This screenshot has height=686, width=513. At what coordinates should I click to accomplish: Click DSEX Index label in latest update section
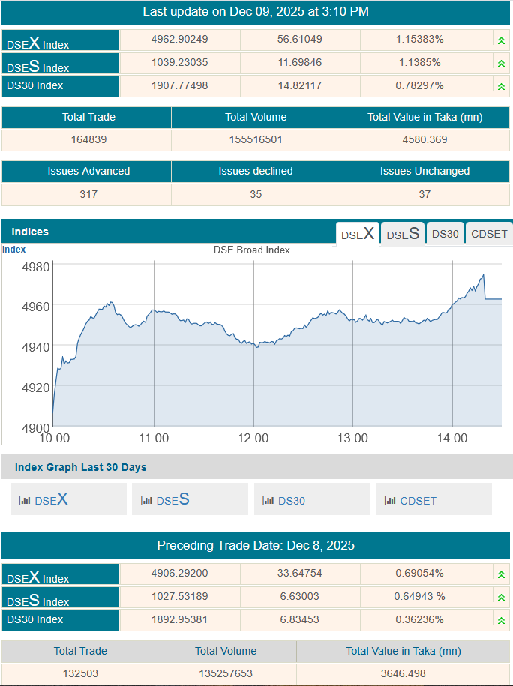tap(38, 43)
